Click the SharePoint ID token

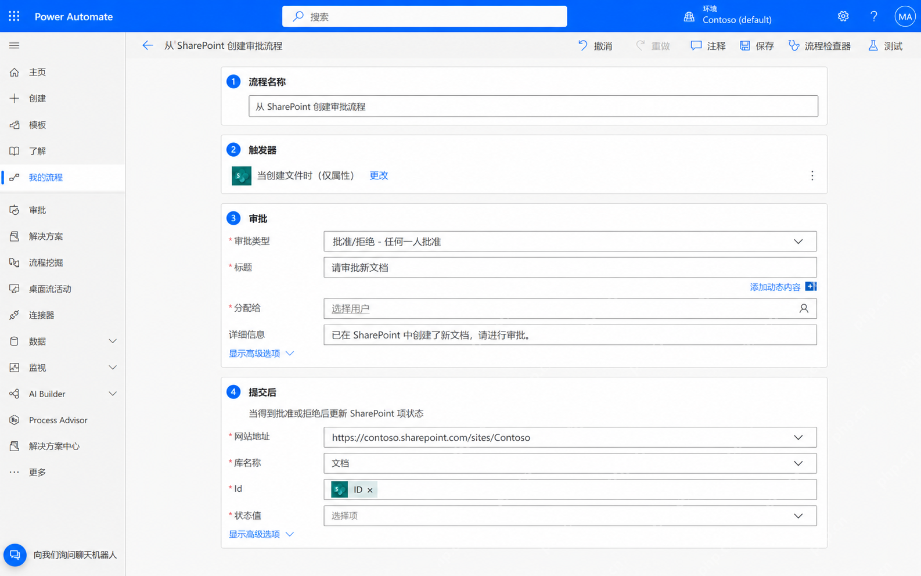354,489
